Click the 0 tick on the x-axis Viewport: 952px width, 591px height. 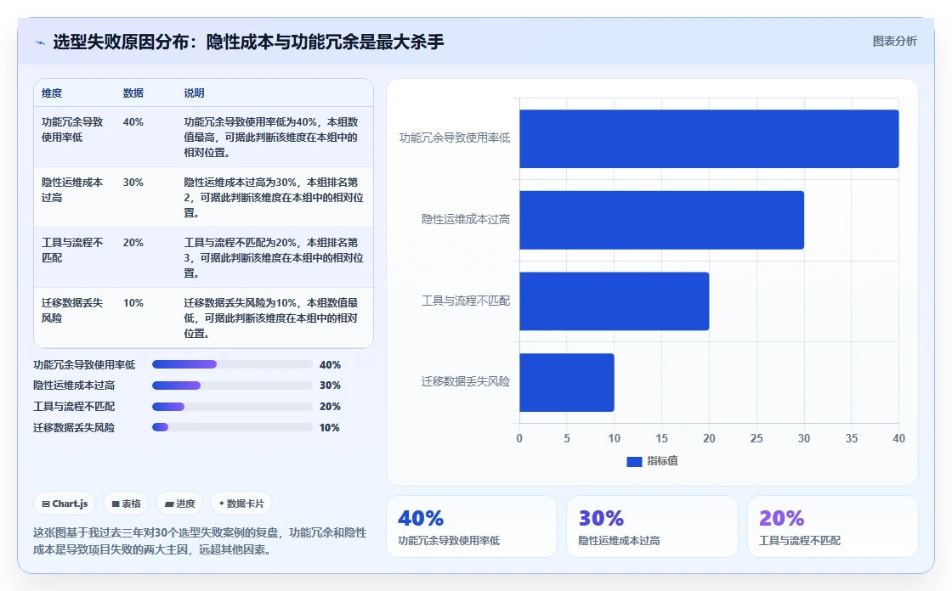click(519, 438)
